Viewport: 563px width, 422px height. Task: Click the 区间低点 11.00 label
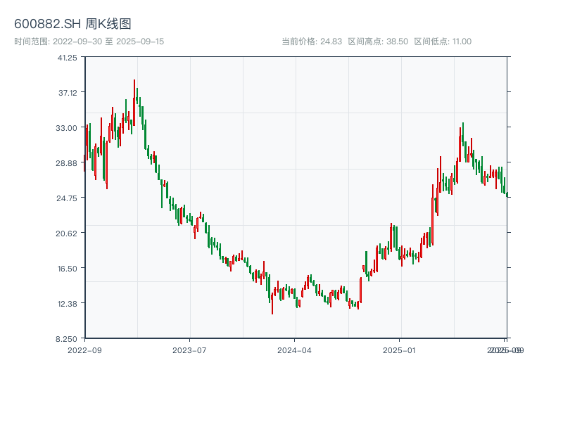(x=443, y=41)
